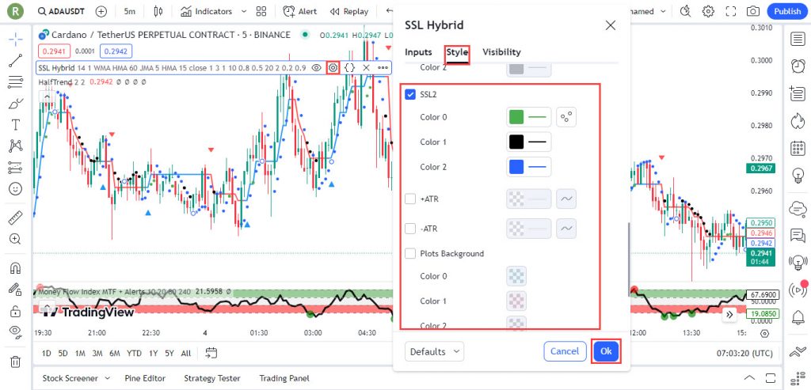Enable the +ATR checkbox
The height and width of the screenshot is (390, 811).
pyautogui.click(x=410, y=199)
